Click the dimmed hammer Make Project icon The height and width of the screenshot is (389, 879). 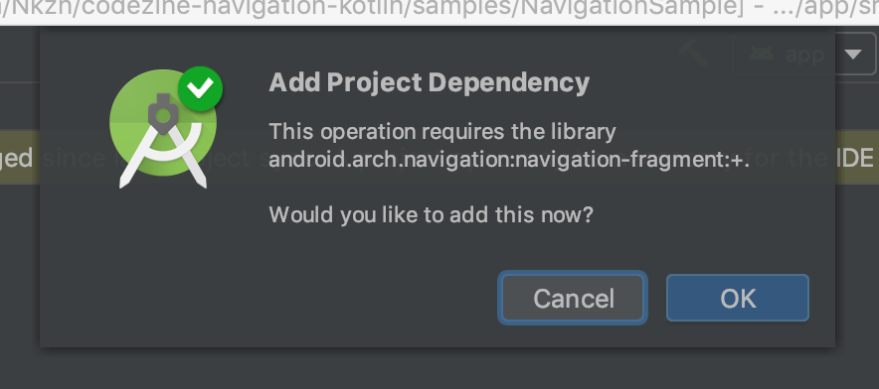tap(694, 54)
